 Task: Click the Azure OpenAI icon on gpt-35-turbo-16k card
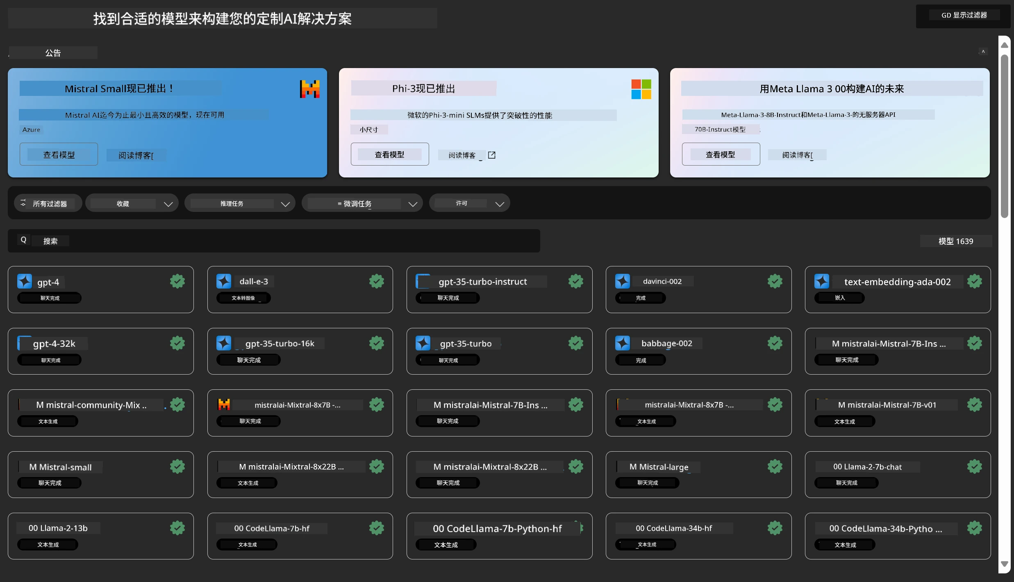point(224,343)
